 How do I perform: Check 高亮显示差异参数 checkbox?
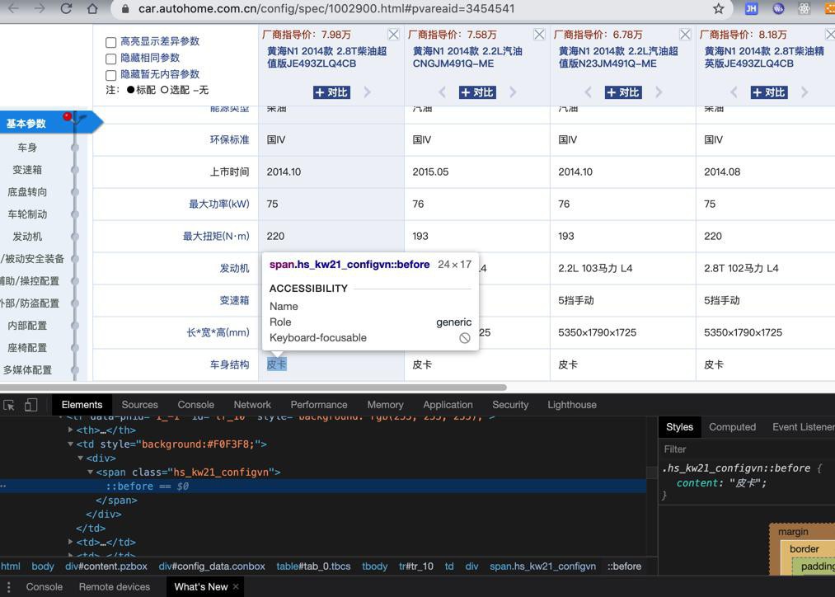pos(110,43)
